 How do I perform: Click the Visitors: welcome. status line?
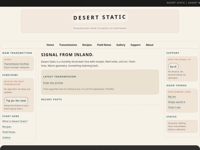pos(177,130)
